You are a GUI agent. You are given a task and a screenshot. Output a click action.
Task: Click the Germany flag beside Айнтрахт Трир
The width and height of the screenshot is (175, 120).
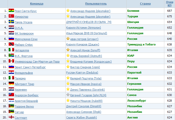coord(11,84)
